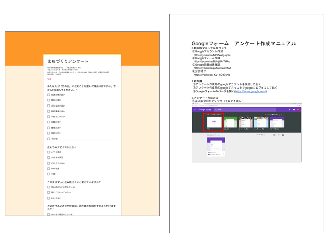Screen dimensions: 329x247
Task: Select the light-blue party template thumbnail
Action: tap(262, 122)
